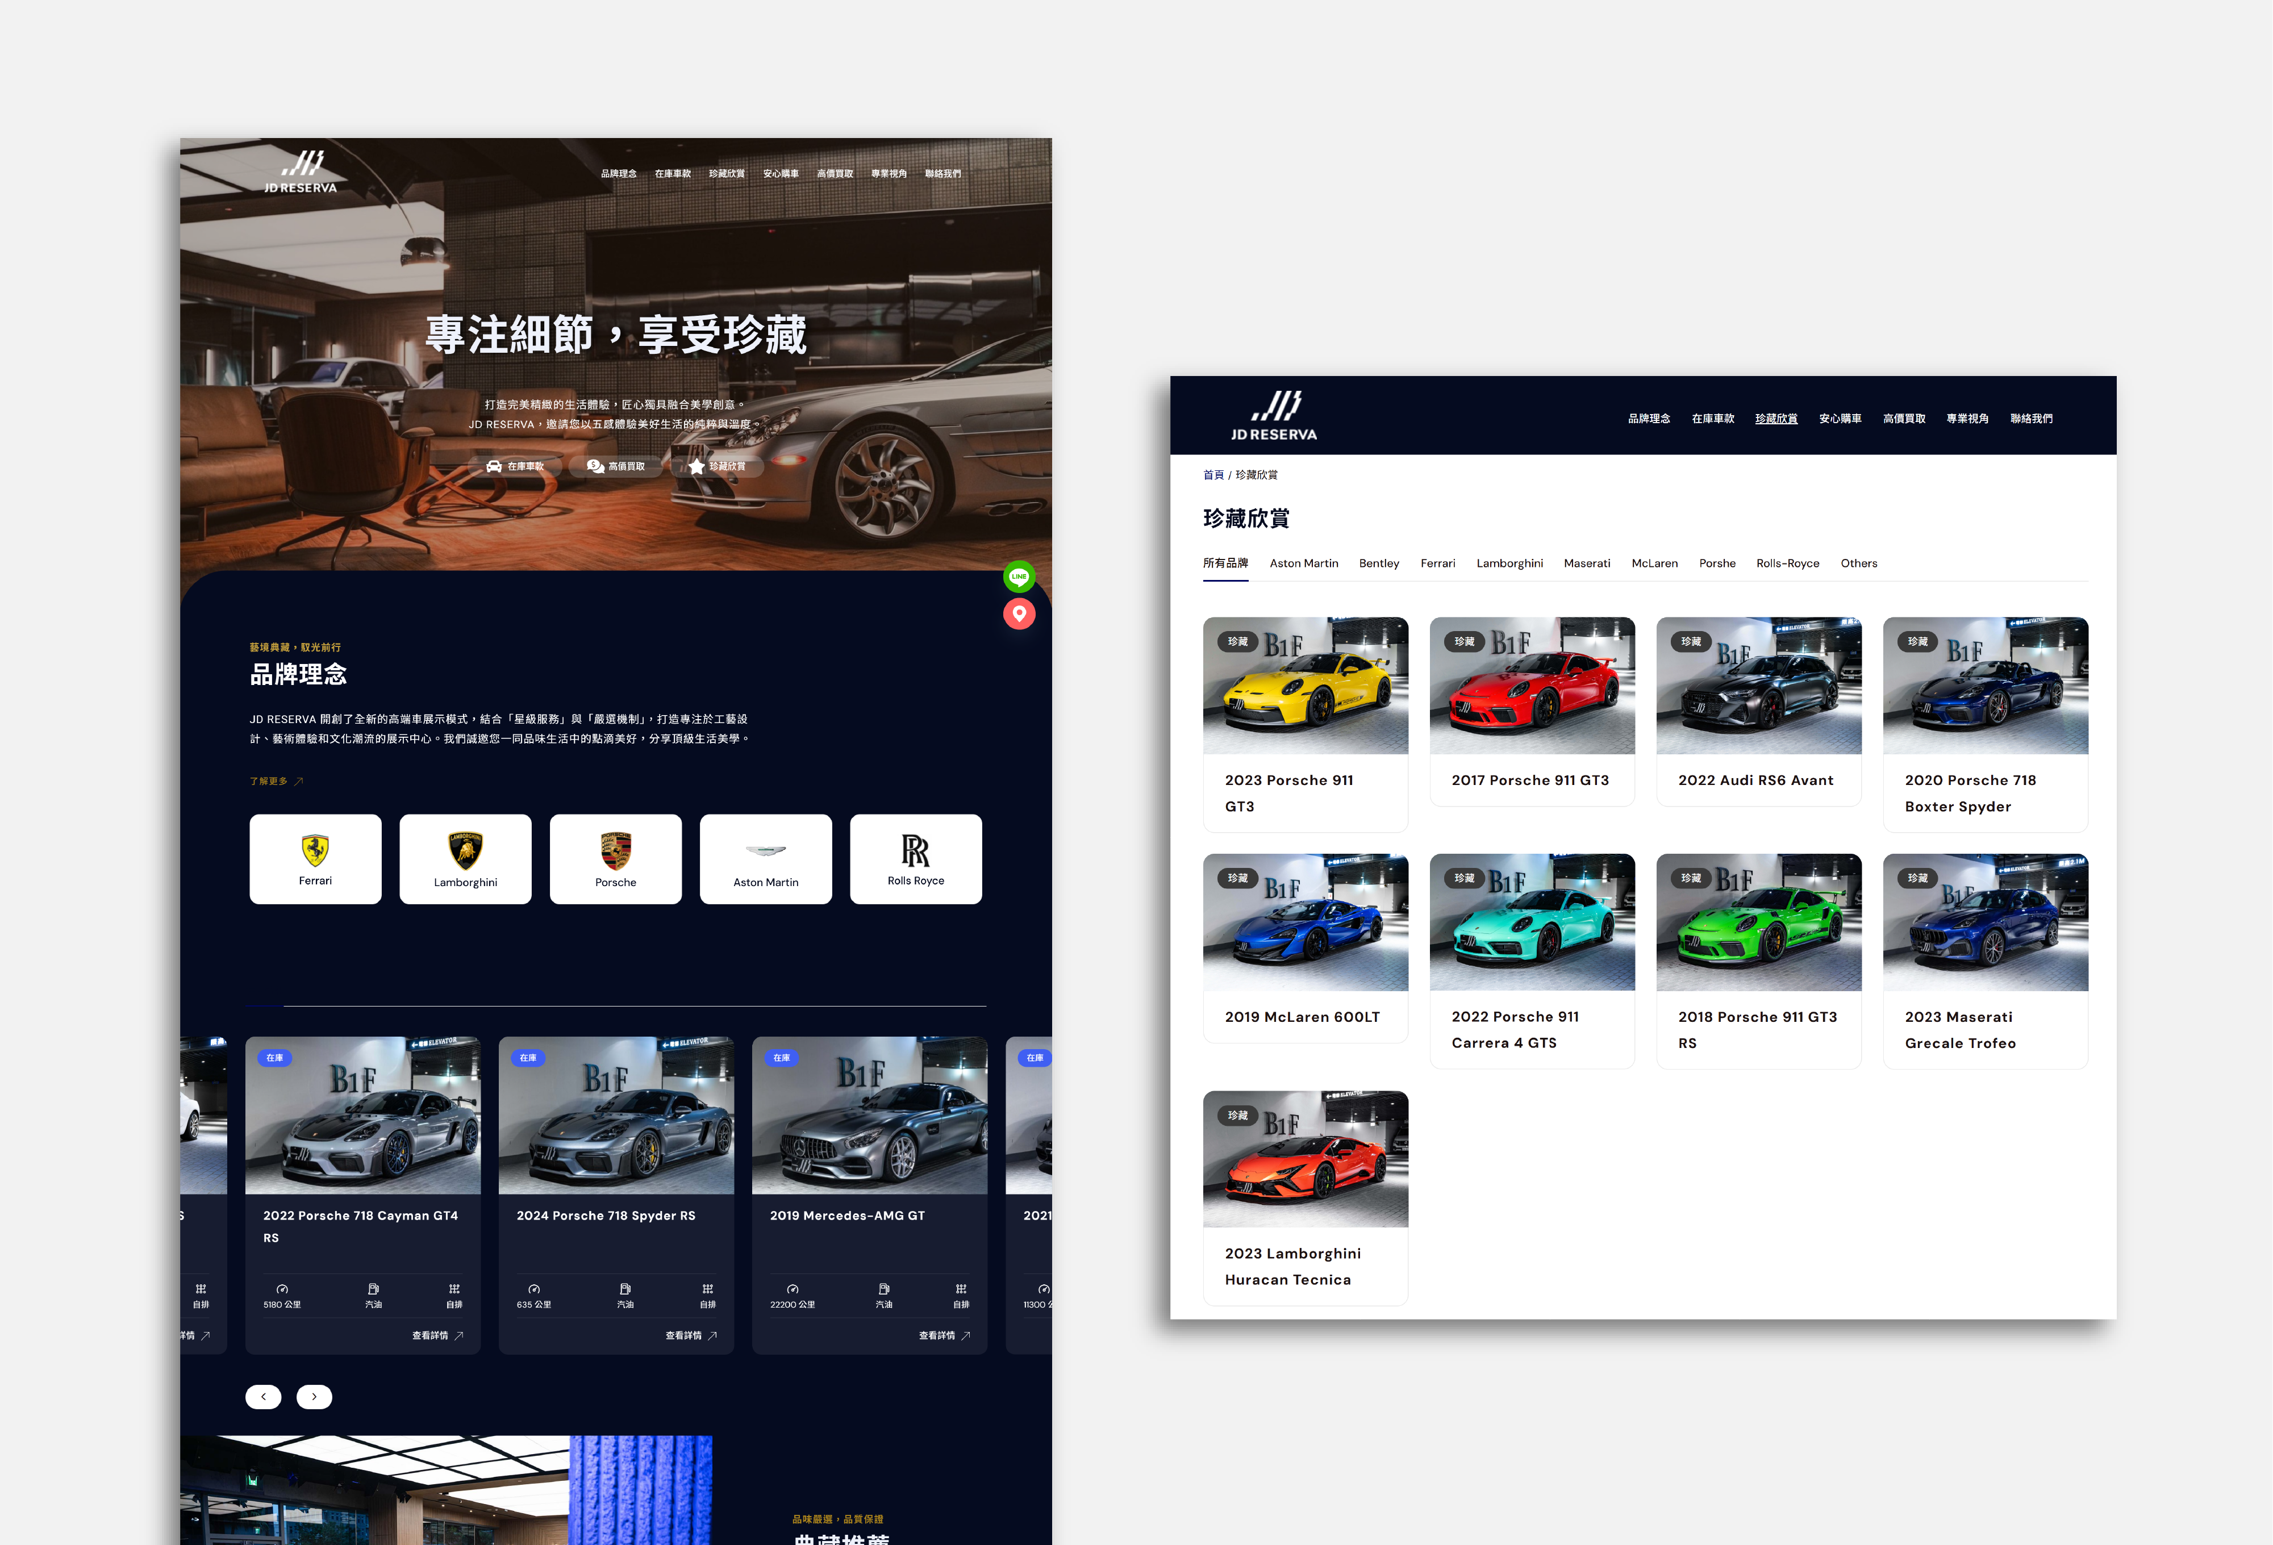Select the McLaren brand tab

click(x=1655, y=563)
